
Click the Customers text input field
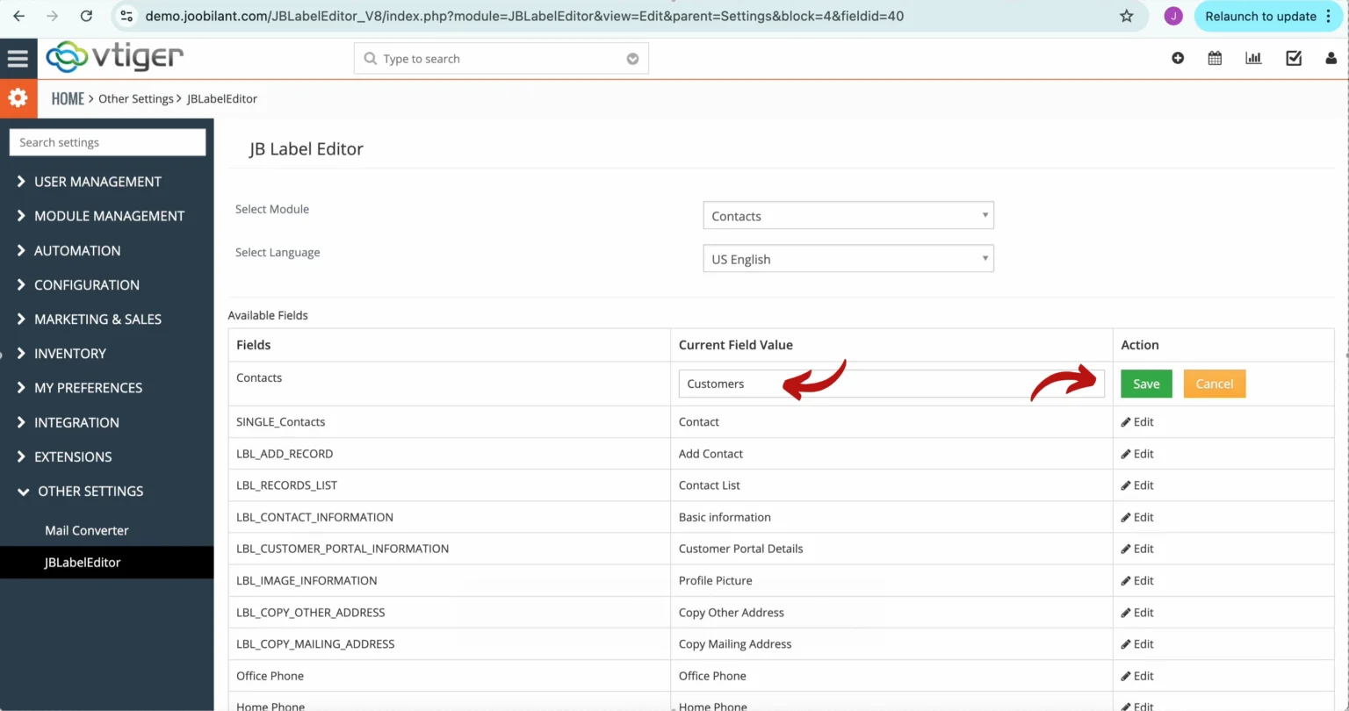(x=891, y=384)
